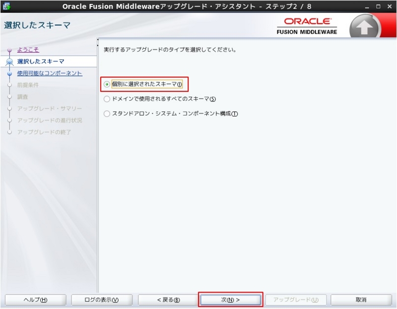
Task: Click the step bullet beside ようこそ
Action: tap(9, 50)
